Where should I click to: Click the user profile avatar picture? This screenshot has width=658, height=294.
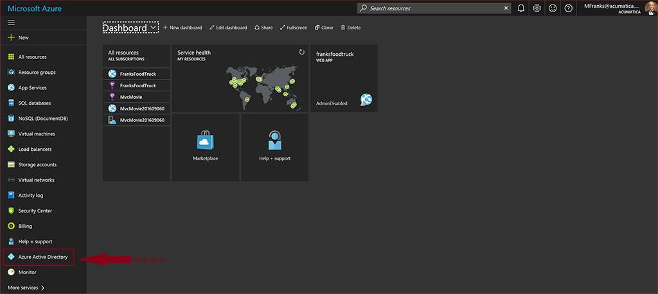click(650, 8)
